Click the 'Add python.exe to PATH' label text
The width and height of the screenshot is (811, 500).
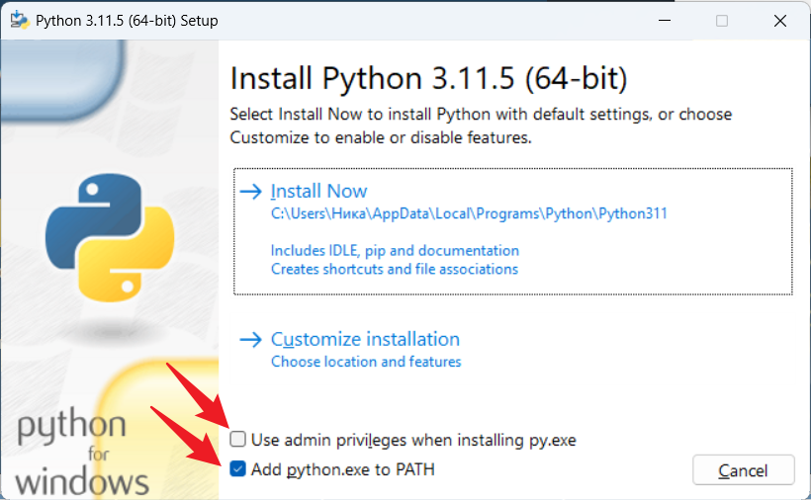pyautogui.click(x=342, y=469)
